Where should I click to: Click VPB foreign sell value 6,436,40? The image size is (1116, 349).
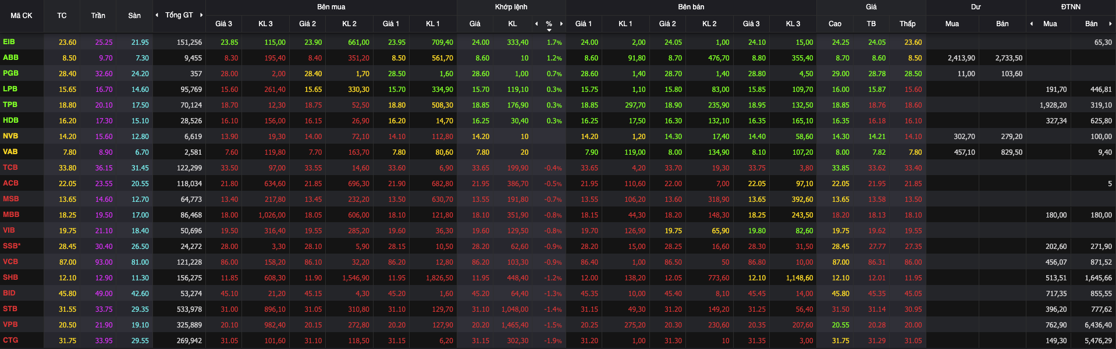(x=1098, y=325)
